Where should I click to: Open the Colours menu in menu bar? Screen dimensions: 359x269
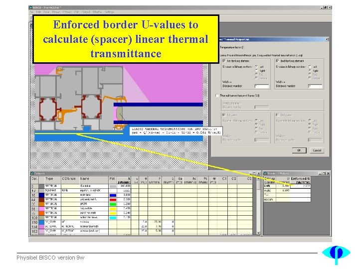(x=67, y=12)
